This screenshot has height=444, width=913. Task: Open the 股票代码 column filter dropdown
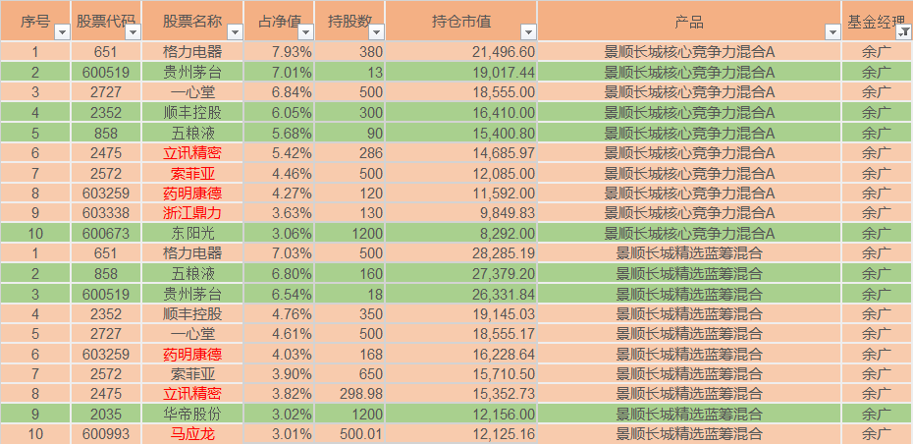tap(133, 32)
